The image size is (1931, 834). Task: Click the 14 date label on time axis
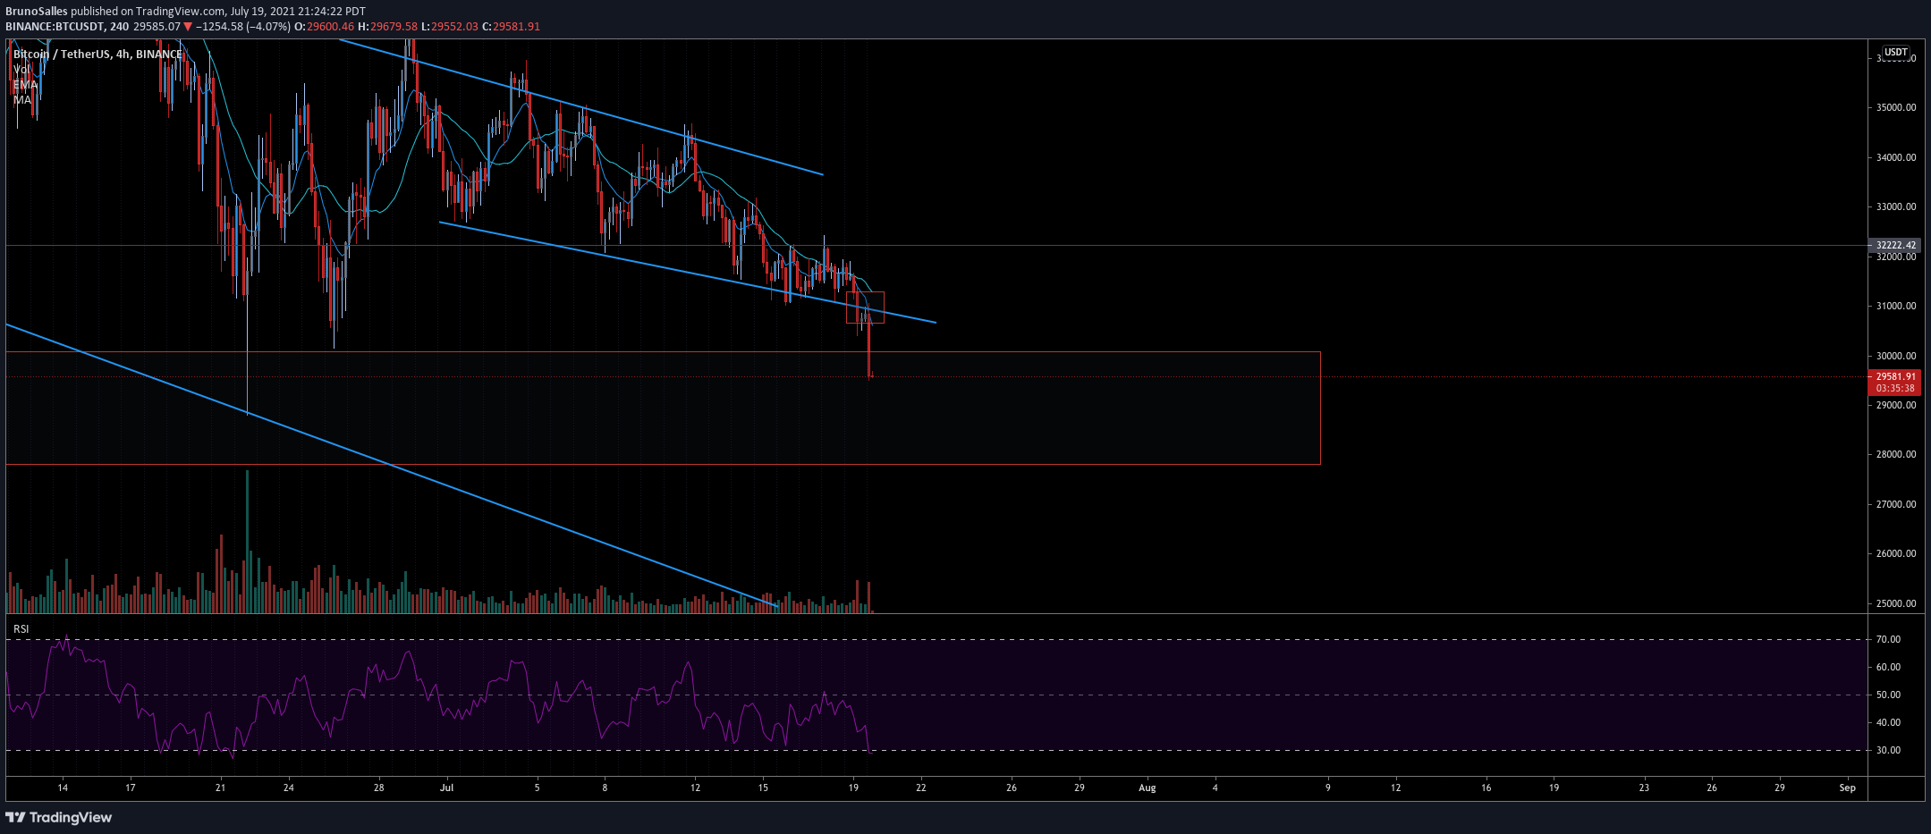(63, 788)
